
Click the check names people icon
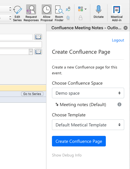pyautogui.click(x=68, y=9)
